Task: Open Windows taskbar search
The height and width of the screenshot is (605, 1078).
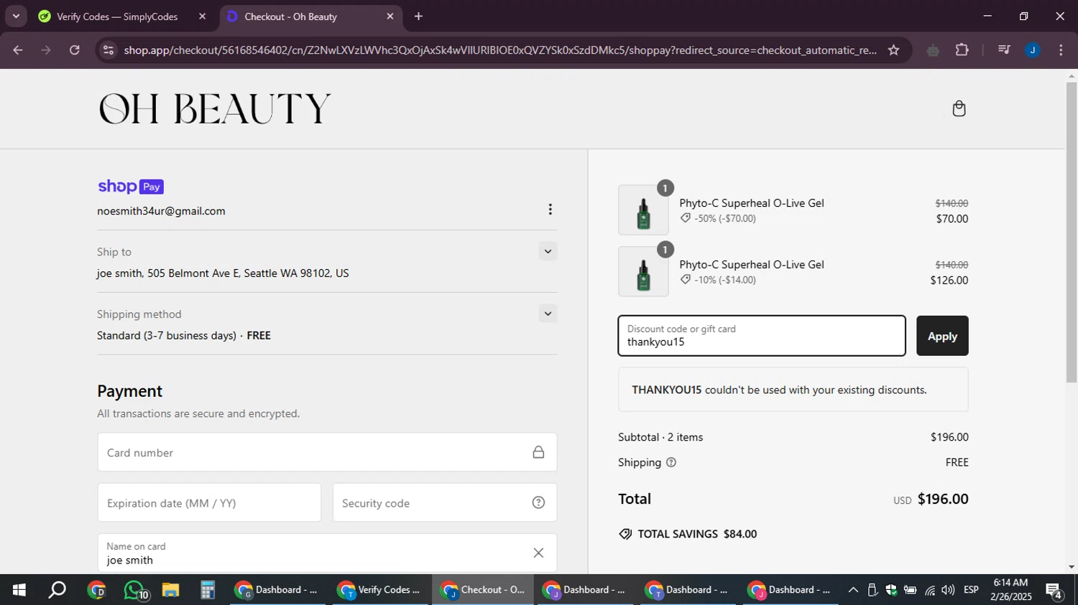Action: tap(57, 590)
